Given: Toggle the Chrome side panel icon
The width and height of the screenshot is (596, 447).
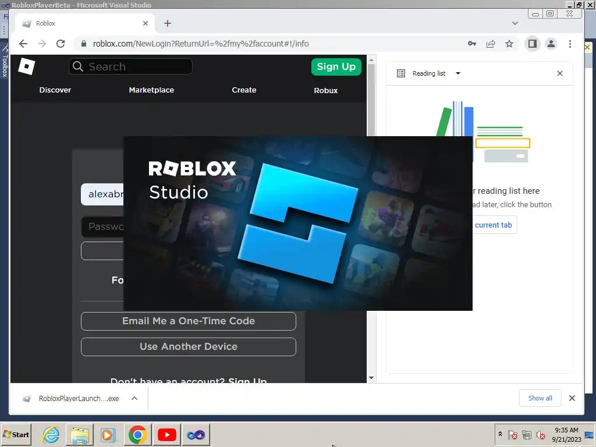Looking at the screenshot, I should coord(532,44).
